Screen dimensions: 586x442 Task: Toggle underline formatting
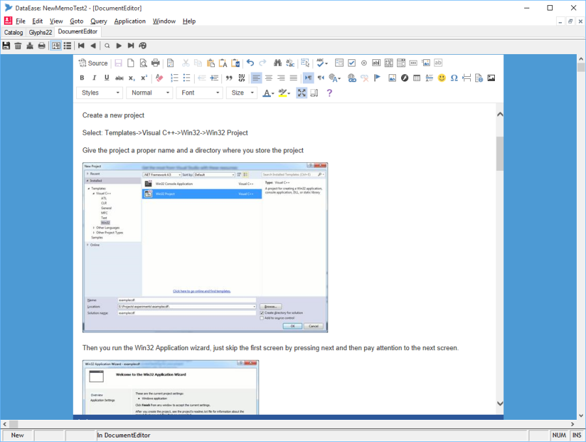coord(107,78)
